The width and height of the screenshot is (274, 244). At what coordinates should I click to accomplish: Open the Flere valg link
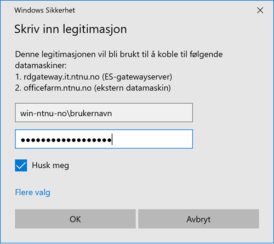(32, 192)
